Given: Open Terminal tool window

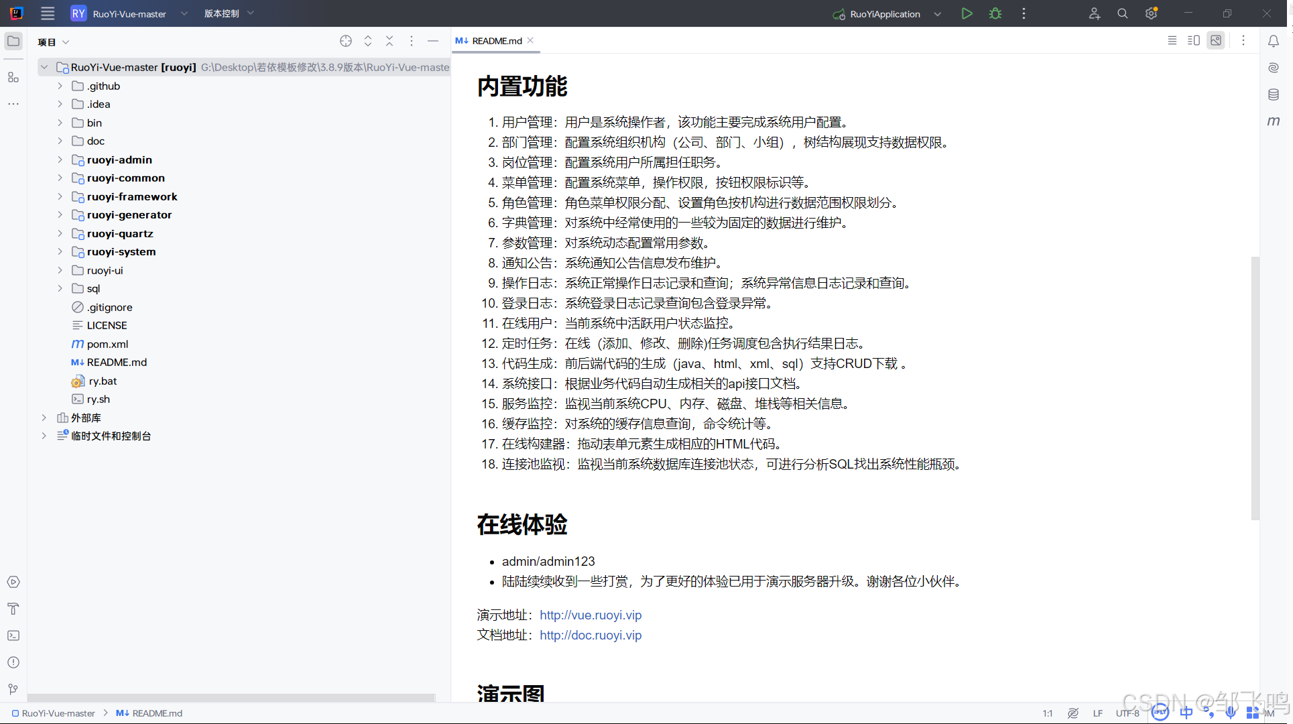Looking at the screenshot, I should pos(13,636).
